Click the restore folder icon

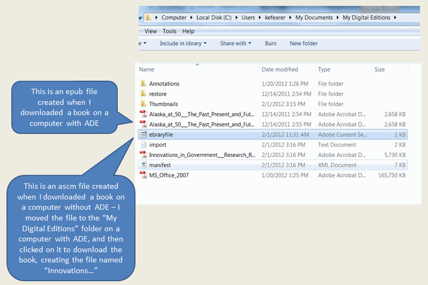pyautogui.click(x=143, y=94)
